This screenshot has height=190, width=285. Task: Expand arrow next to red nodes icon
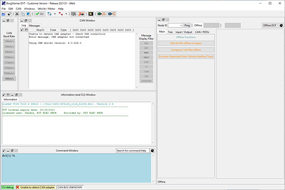tap(66, 14)
